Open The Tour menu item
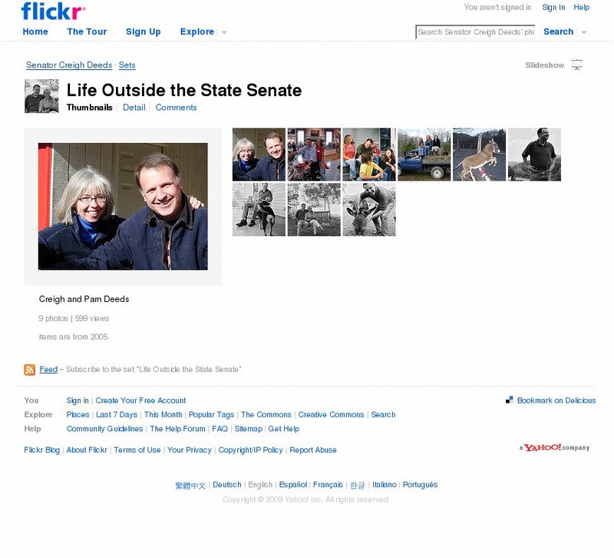614x558 pixels. pos(87,32)
